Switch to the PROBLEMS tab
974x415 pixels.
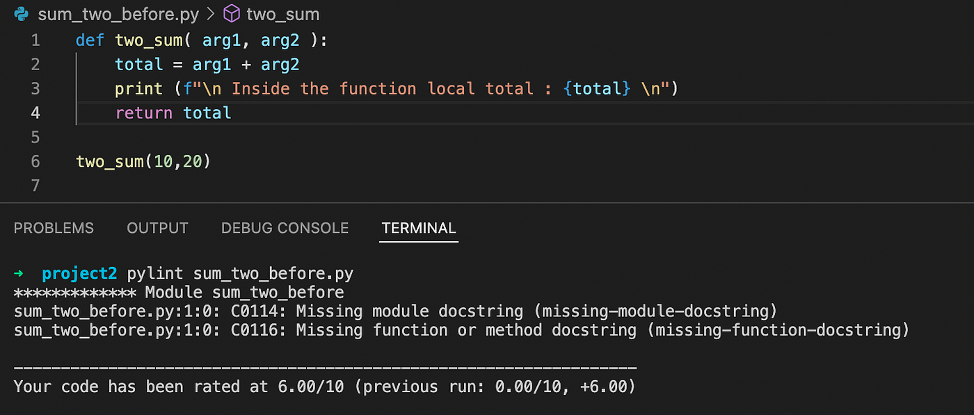pos(54,227)
